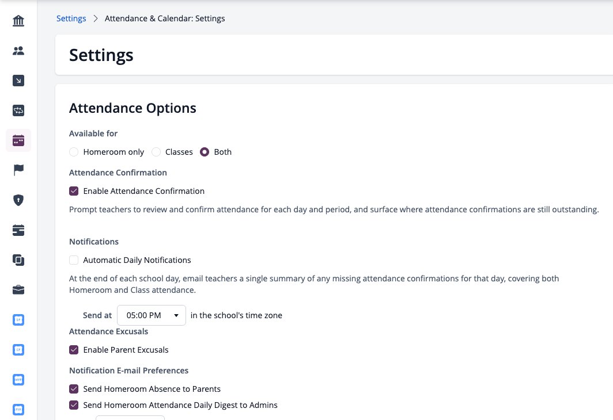
Task: Open the people group sidebar icon
Action: pos(18,51)
